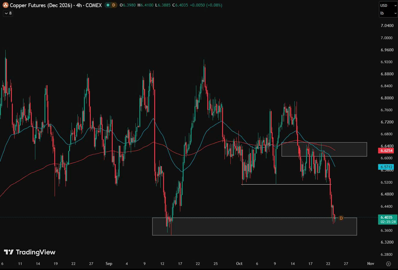Click the Oct label on the time axis
398x270 pixels.
pyautogui.click(x=239, y=263)
